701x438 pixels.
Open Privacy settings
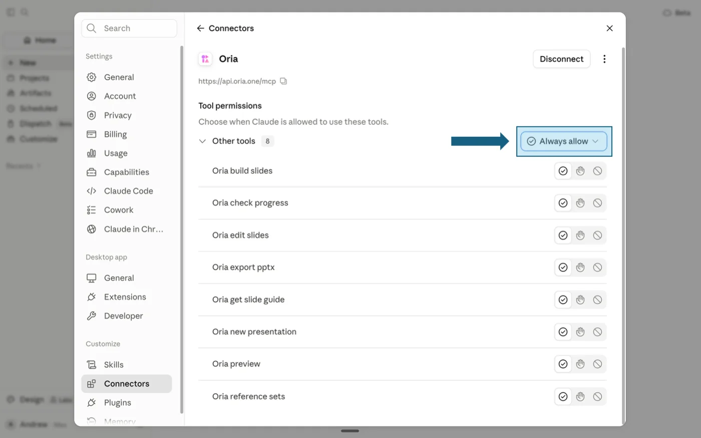point(127,115)
